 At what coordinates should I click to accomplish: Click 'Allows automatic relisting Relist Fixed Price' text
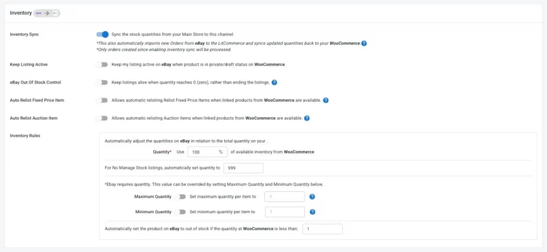[216, 100]
